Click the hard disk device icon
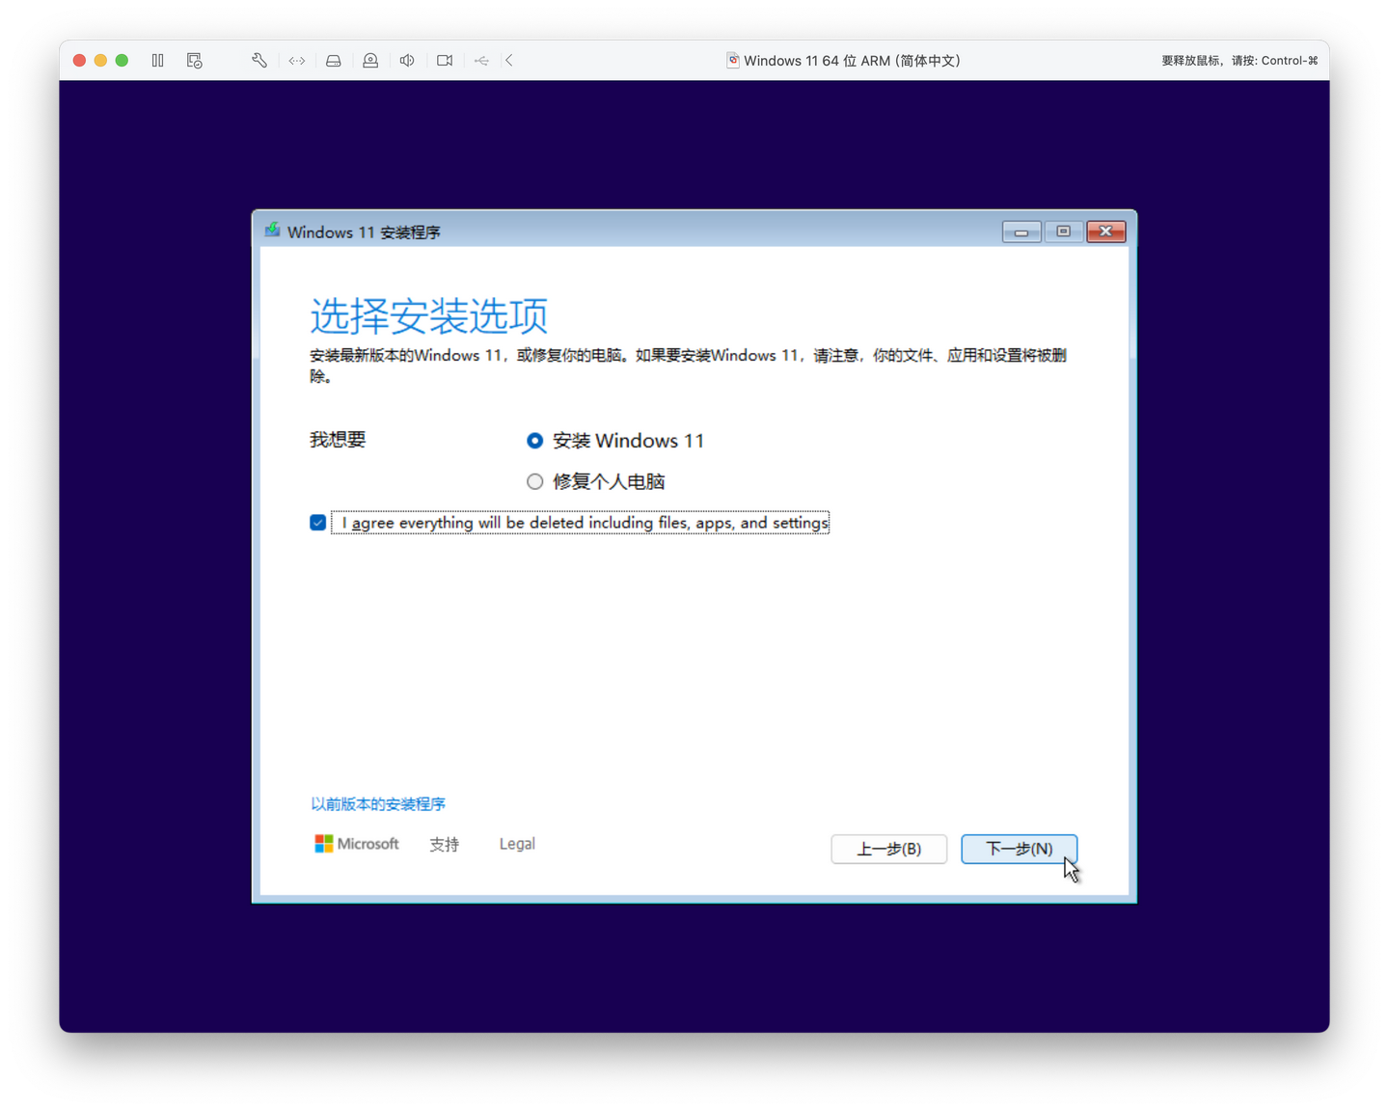Image resolution: width=1389 pixels, height=1111 pixels. (334, 61)
